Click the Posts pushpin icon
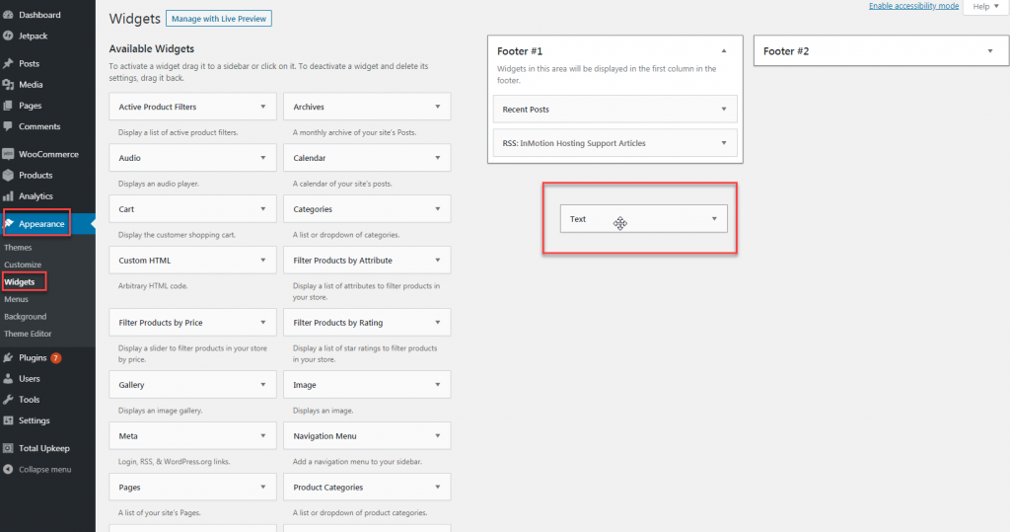Screen dimensions: 1010x532 click(x=9, y=63)
